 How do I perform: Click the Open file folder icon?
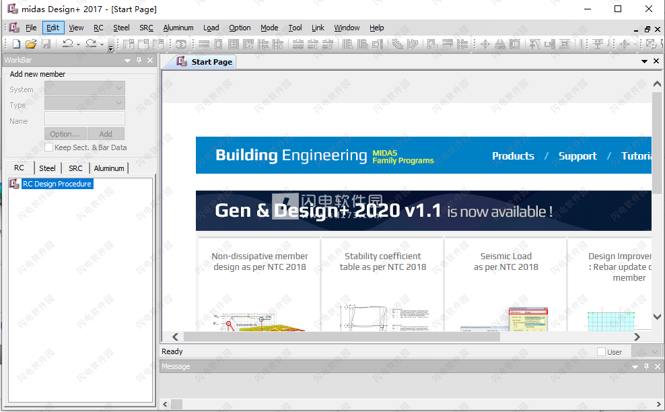[x=31, y=44]
